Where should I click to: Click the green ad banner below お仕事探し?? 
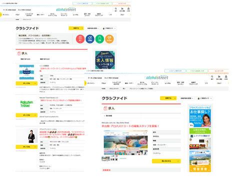(200, 131)
